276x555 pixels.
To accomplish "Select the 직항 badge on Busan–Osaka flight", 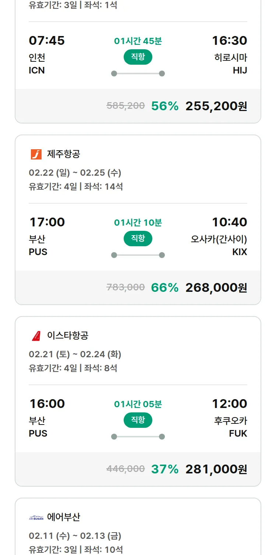I will [138, 239].
